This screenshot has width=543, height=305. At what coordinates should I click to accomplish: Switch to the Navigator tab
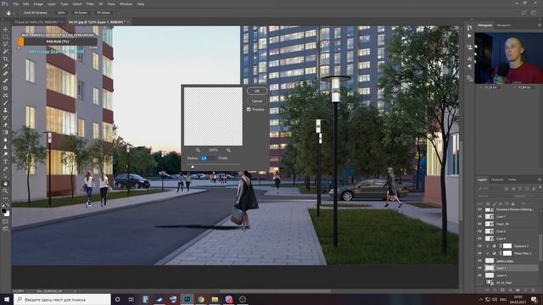coord(503,25)
